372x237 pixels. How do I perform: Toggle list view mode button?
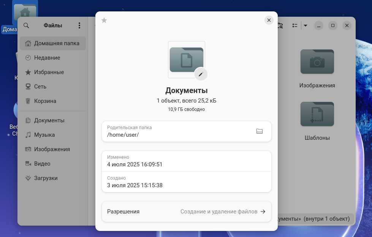point(294,25)
